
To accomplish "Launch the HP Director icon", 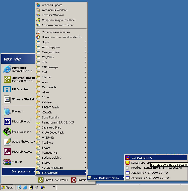I will click(7, 89).
